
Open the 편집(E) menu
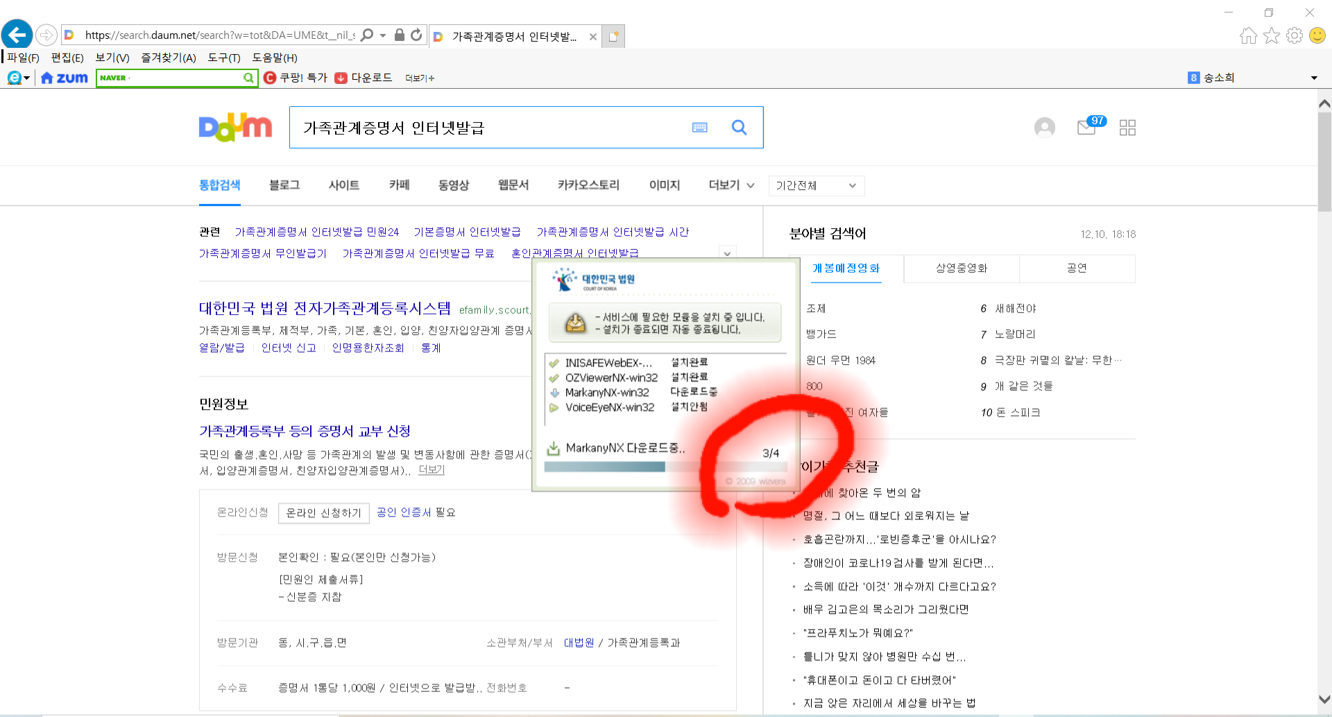point(67,58)
